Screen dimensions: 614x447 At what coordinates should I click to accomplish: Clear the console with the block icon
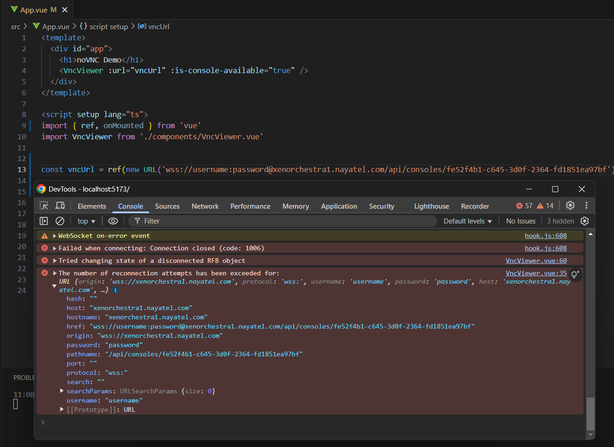point(60,221)
